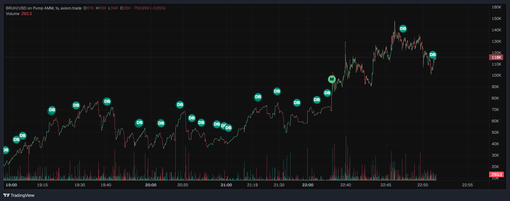Select the DB marker above the 21:19 label
The height and width of the screenshot is (201, 510).
click(258, 97)
